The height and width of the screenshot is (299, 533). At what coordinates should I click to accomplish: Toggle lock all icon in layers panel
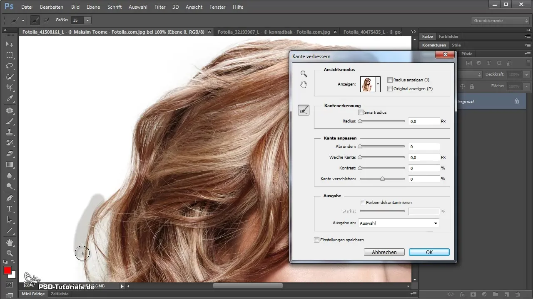click(472, 86)
